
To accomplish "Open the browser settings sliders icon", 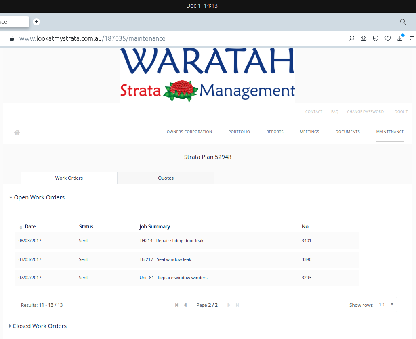I will (412, 38).
